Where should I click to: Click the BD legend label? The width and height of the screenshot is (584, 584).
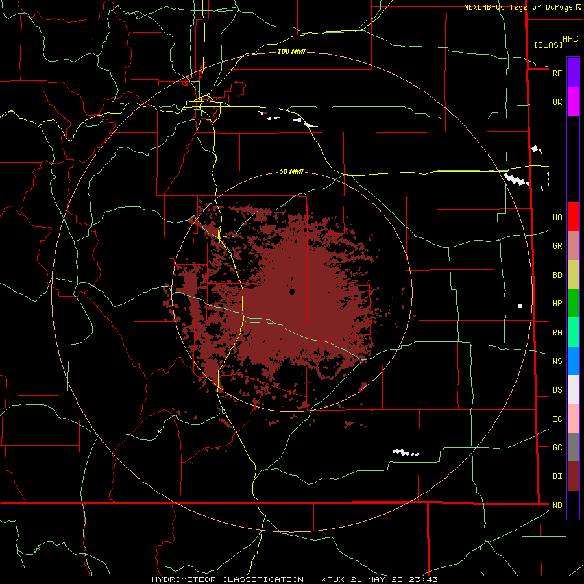[557, 275]
